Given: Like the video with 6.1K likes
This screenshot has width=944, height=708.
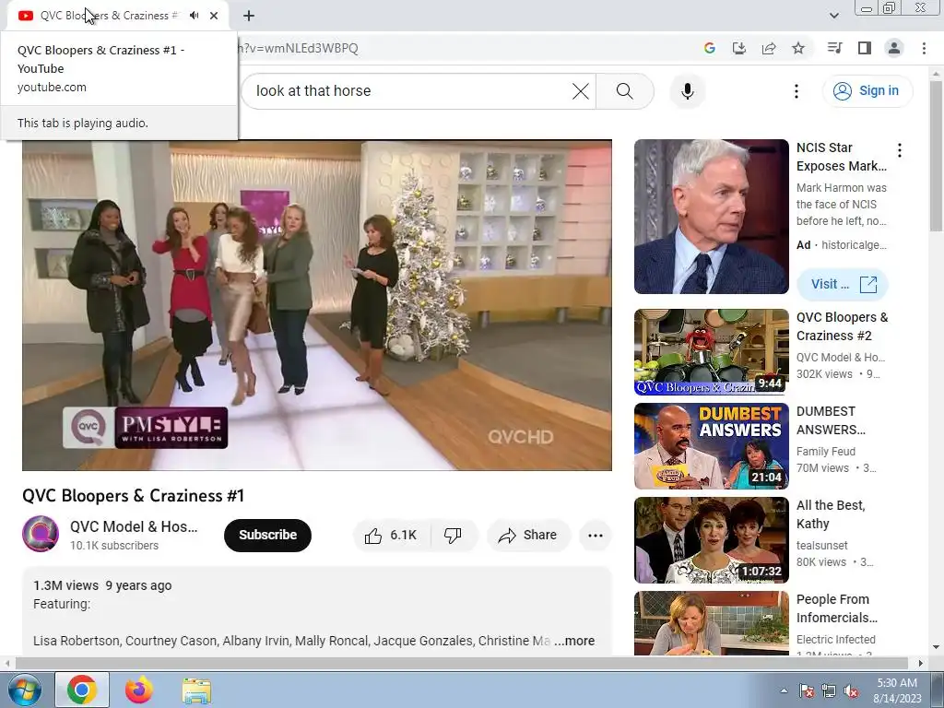Looking at the screenshot, I should 392,535.
